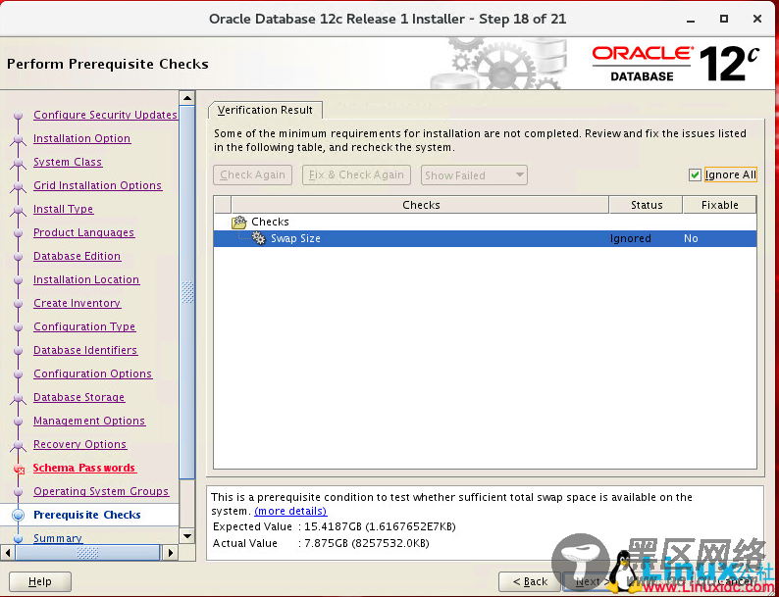This screenshot has width=779, height=597.
Task: Go to Summary step
Action: tap(58, 538)
